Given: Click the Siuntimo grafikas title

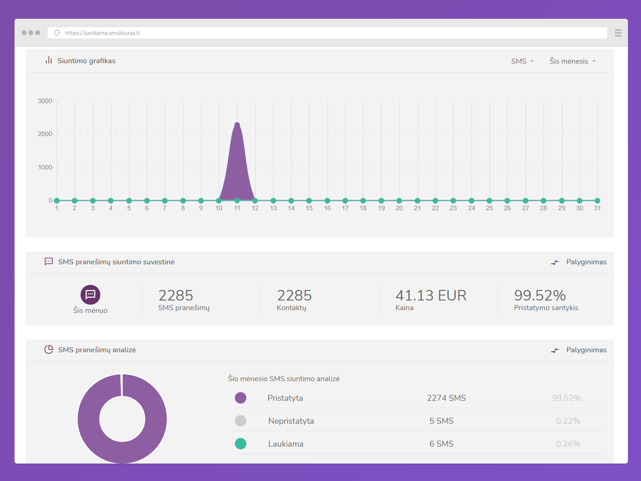Looking at the screenshot, I should point(87,61).
